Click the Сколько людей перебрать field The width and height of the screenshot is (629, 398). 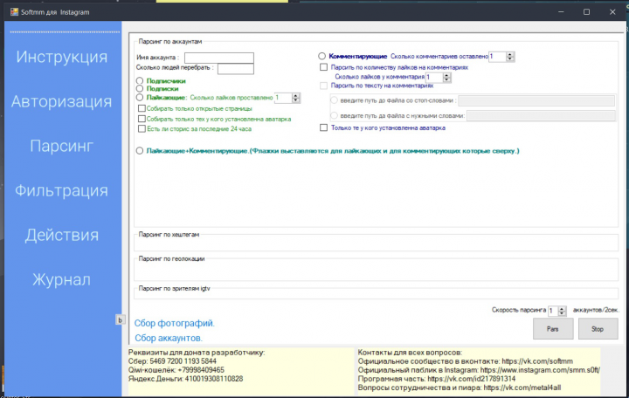point(236,69)
